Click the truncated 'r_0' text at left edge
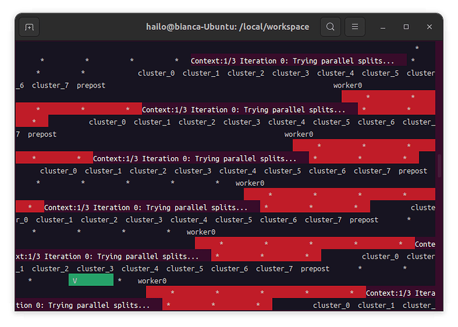This screenshot has width=458, height=327. click(x=22, y=220)
